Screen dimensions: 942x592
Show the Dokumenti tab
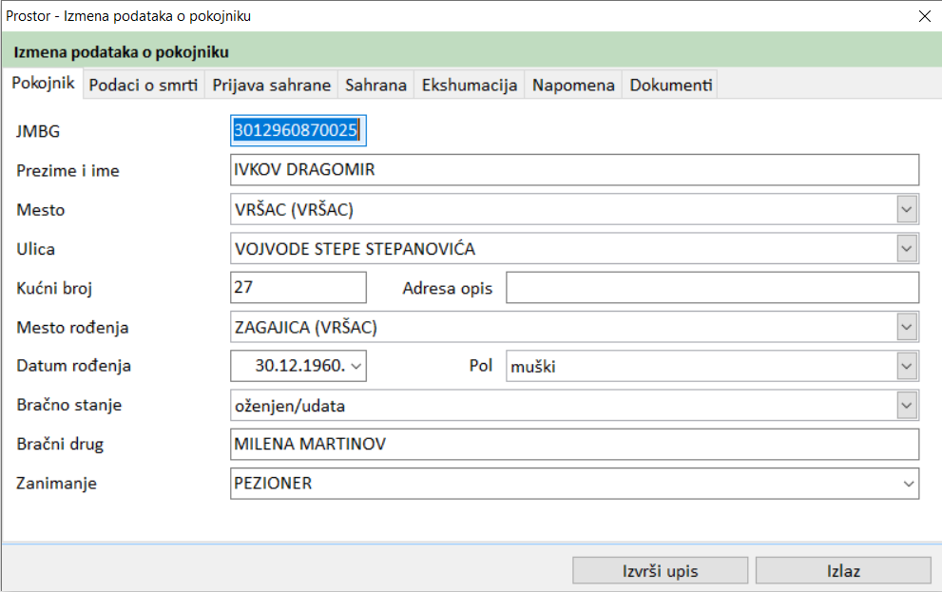click(670, 85)
